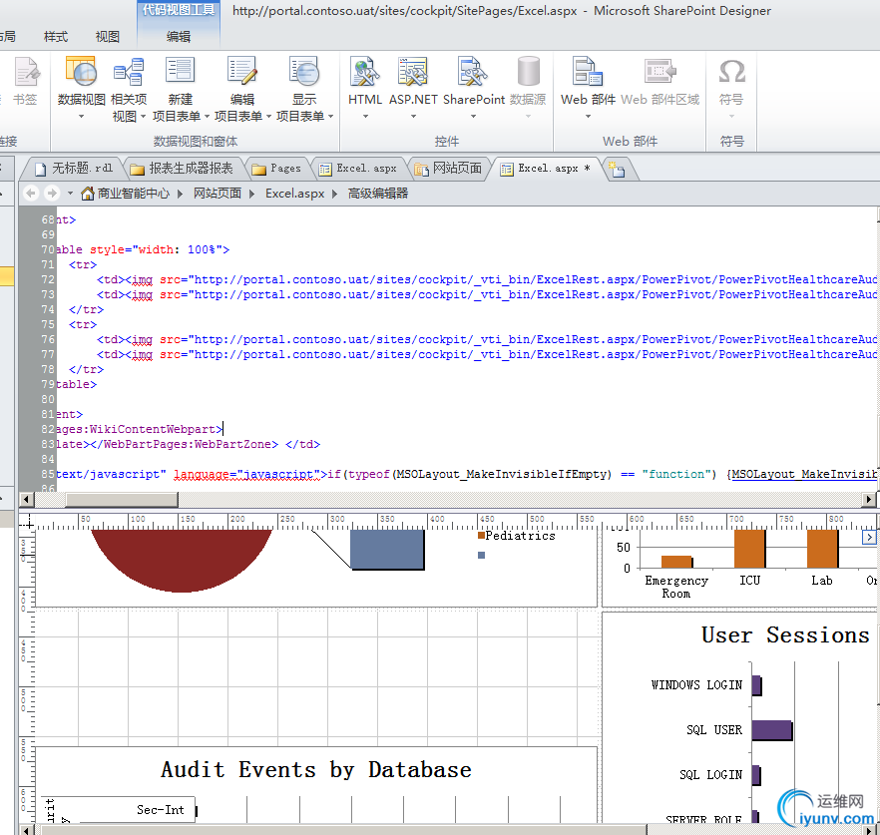Click the orange Pediatrics legend swatch

point(481,536)
